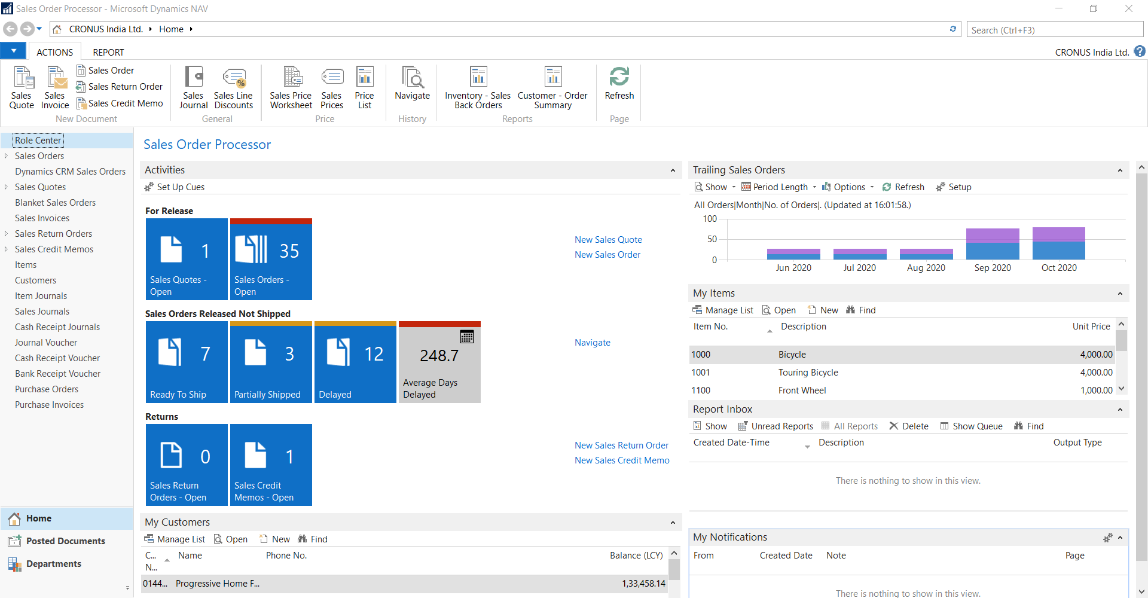Click Sales Order in New Document group
Viewport: 1148px width, 598px height.
coord(105,71)
